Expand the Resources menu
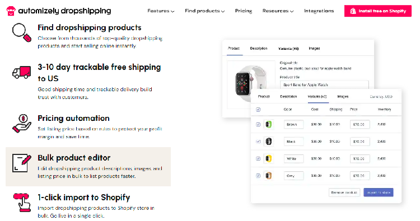420x221 pixels. pyautogui.click(x=278, y=11)
